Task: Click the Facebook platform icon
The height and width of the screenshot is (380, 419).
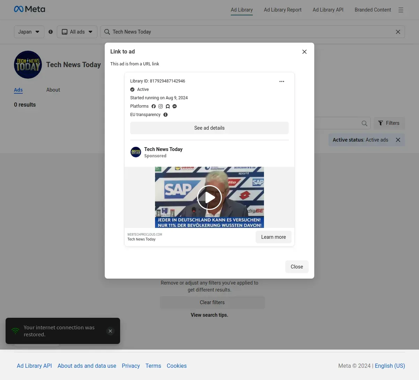Action: pyautogui.click(x=154, y=106)
